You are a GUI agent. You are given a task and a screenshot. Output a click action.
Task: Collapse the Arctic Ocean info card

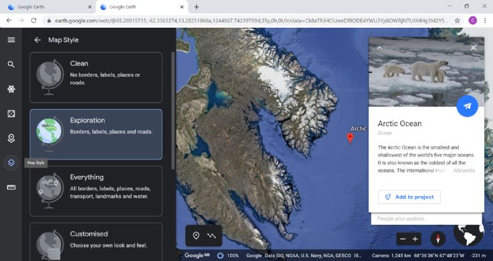pyautogui.click(x=379, y=48)
